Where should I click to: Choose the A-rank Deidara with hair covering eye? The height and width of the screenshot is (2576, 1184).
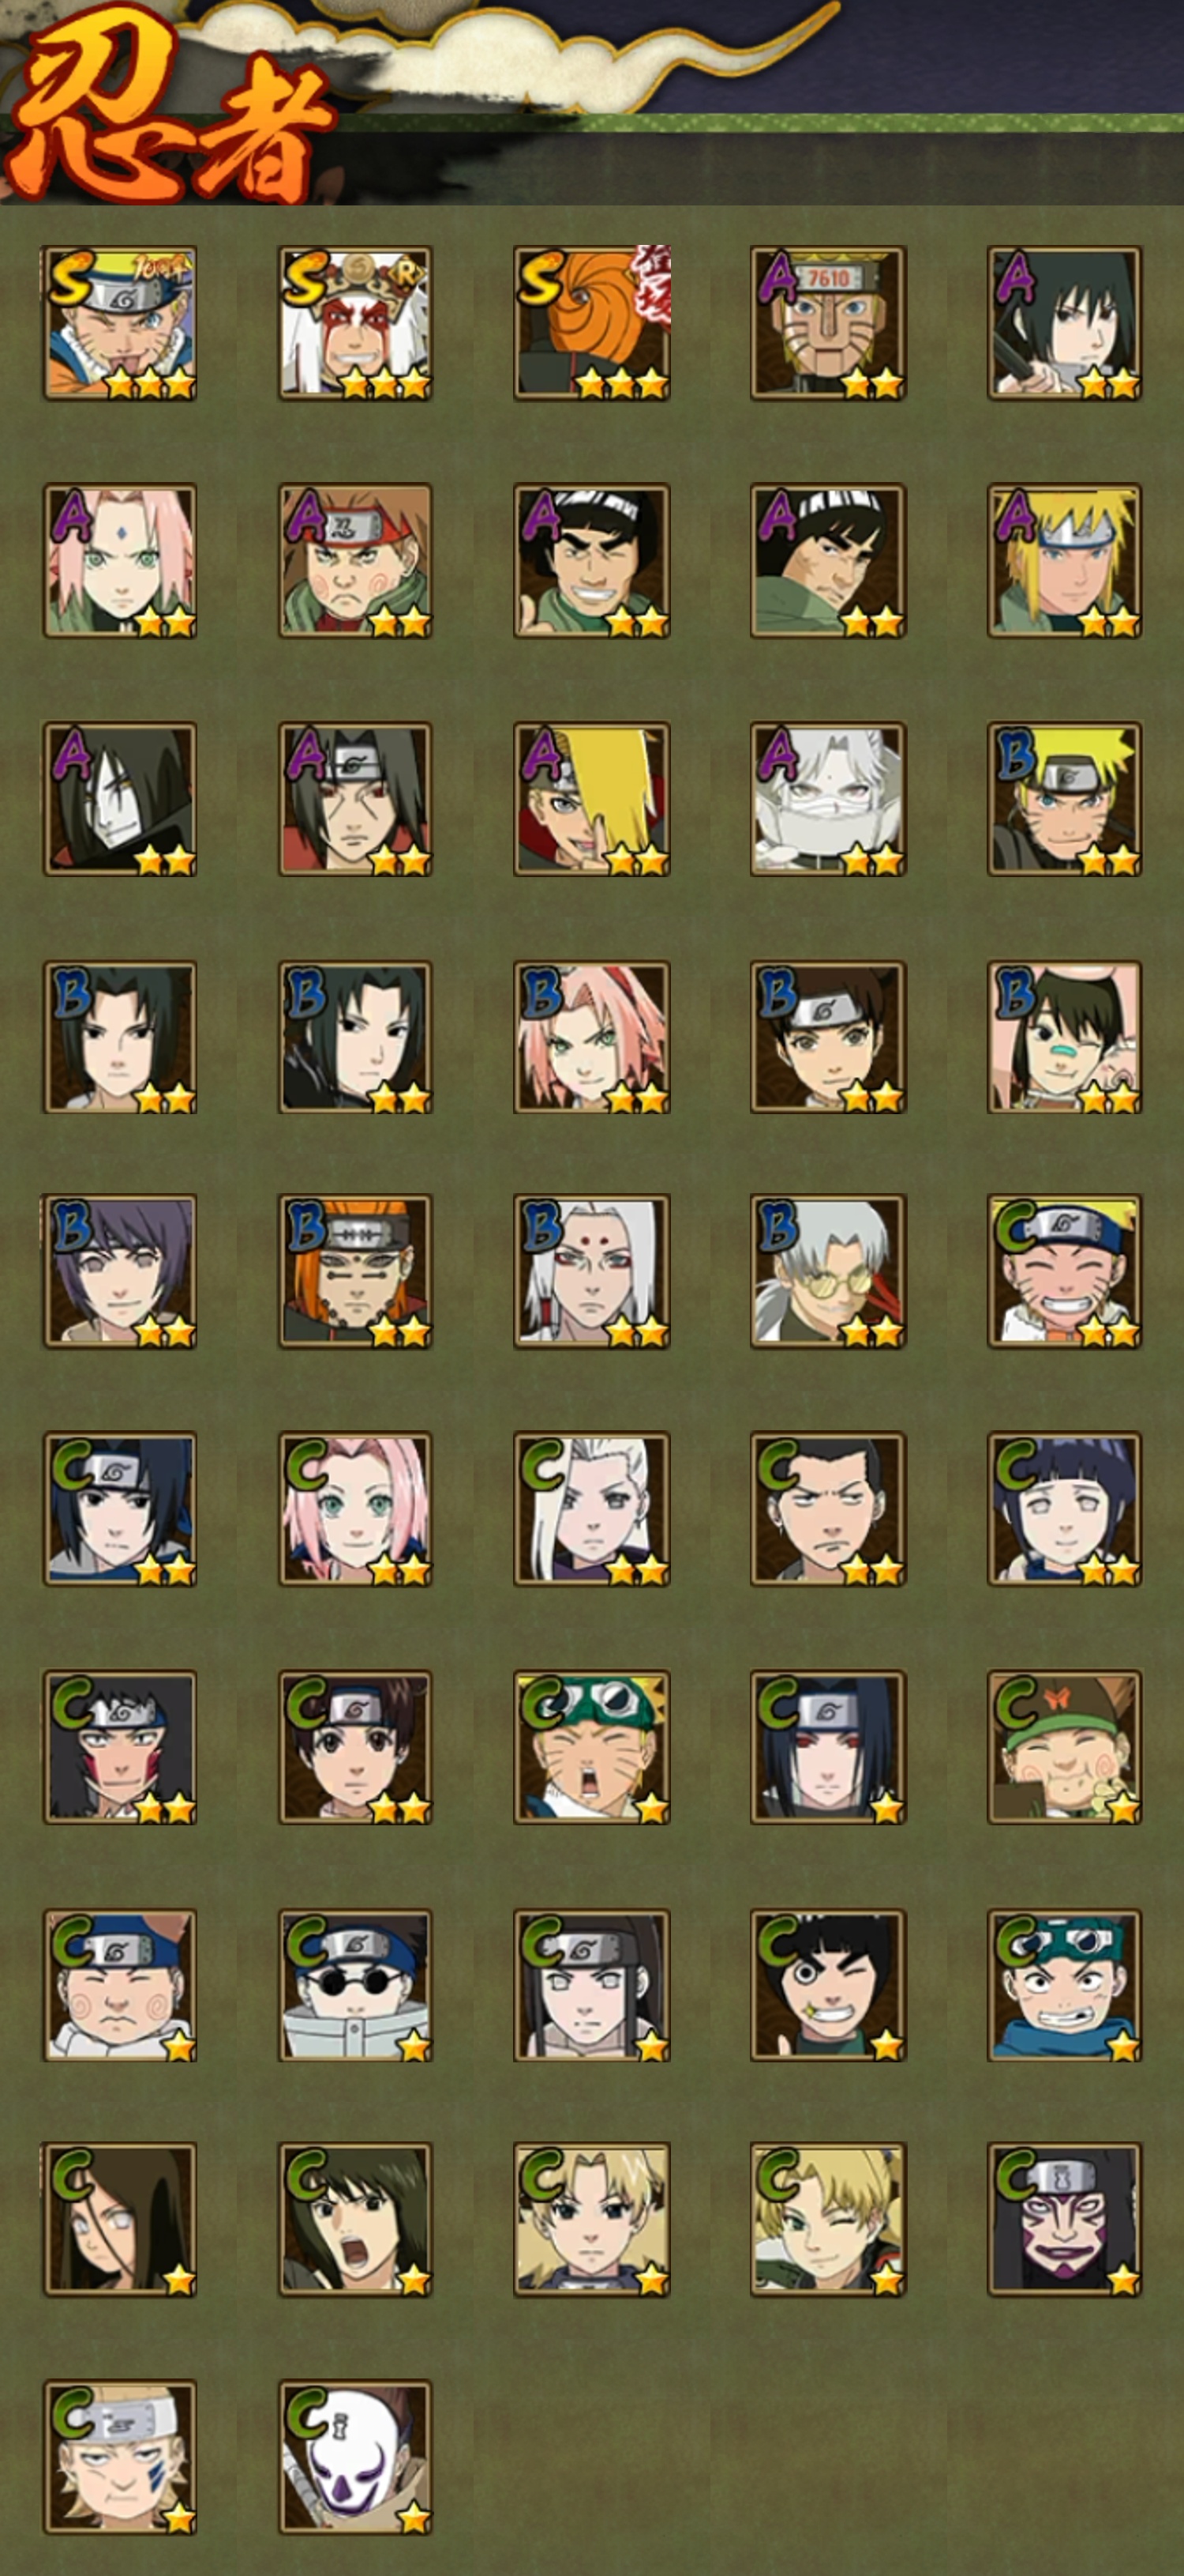591,799
